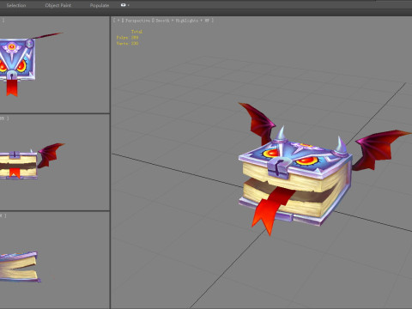The height and width of the screenshot is (309, 412).
Task: Click the Polys count statistic text
Action: [127, 38]
